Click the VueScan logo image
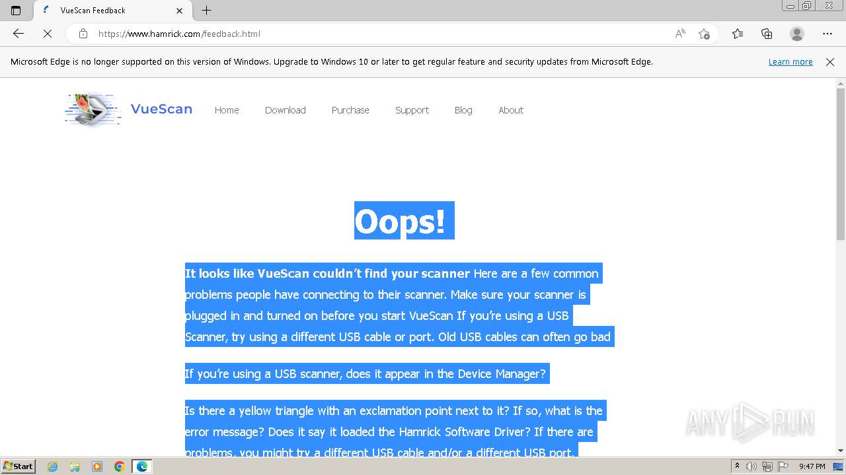This screenshot has width=846, height=475. tap(93, 110)
